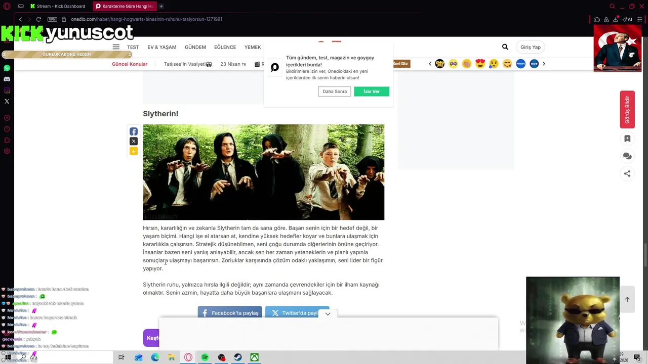Open the GX Corner gamepad tab icon
Viewport: 648px width, 364px height.
pos(21,6)
